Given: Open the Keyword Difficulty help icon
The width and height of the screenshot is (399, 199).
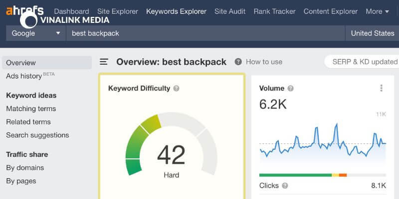Looking at the screenshot, I should click(176, 89).
